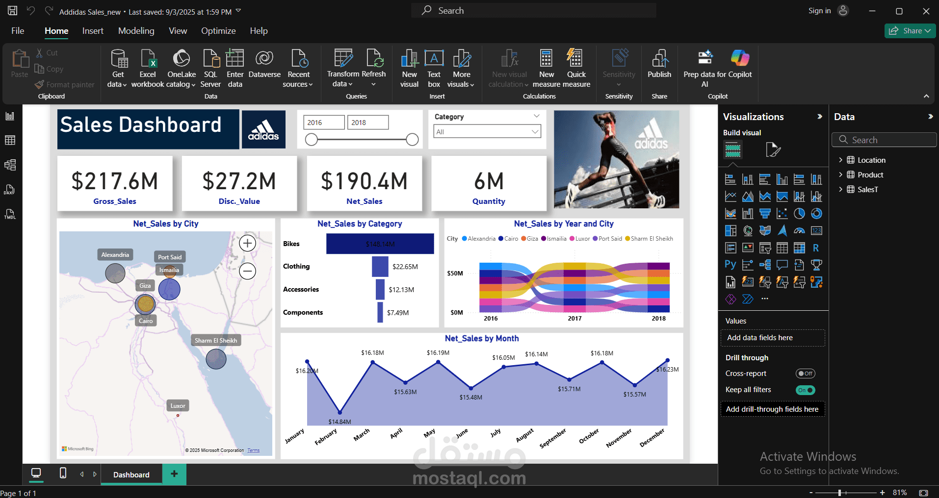Click the 2018 end year field
This screenshot has height=498, width=939.
tap(368, 123)
